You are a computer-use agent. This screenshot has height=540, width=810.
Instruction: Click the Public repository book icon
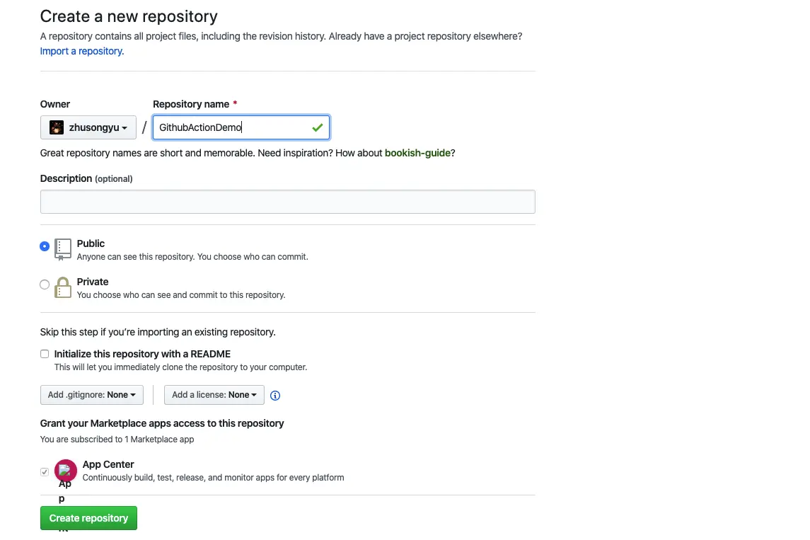coord(62,249)
